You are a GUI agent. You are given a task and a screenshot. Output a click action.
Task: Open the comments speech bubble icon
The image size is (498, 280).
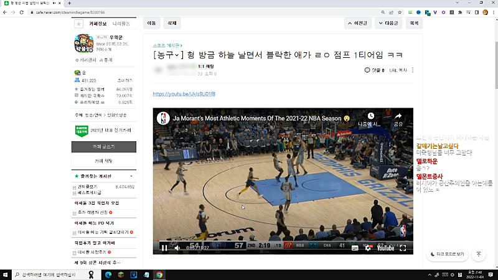pyautogui.click(x=367, y=70)
